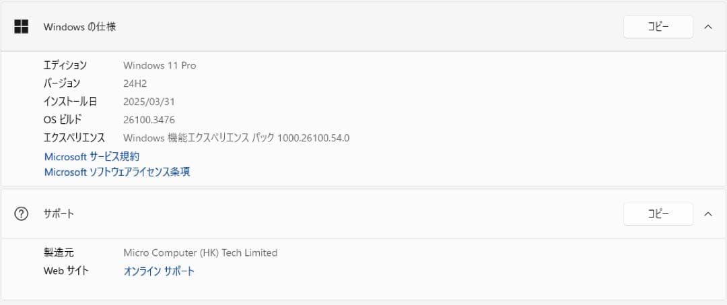The width and height of the screenshot is (727, 305).
Task: Copy the Windows の仕様 details
Action: (658, 27)
